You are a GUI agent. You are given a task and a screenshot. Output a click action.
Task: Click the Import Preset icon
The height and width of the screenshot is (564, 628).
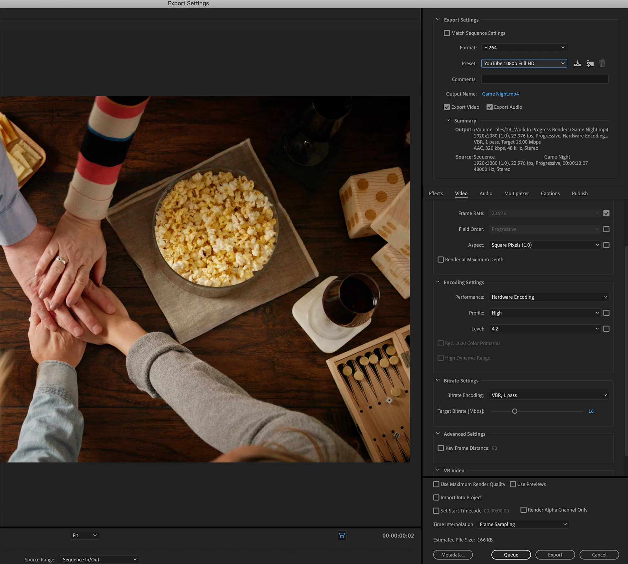tap(590, 63)
